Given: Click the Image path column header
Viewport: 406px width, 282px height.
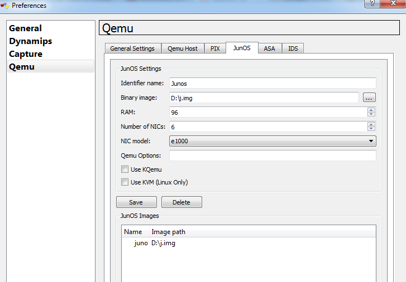Looking at the screenshot, I should (262, 232).
